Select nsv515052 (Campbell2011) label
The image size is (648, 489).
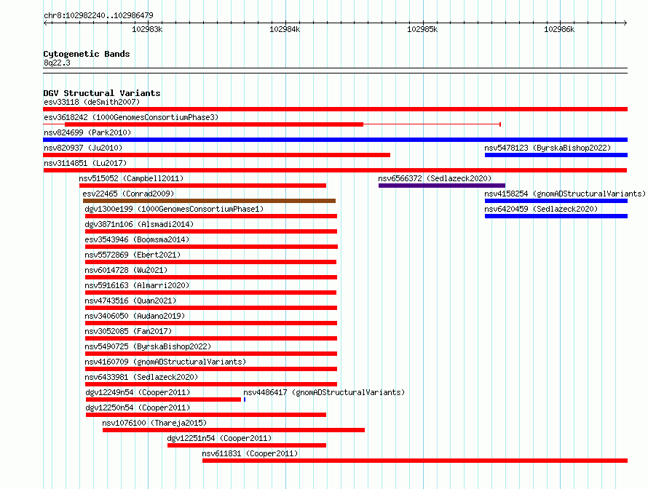pyautogui.click(x=131, y=178)
